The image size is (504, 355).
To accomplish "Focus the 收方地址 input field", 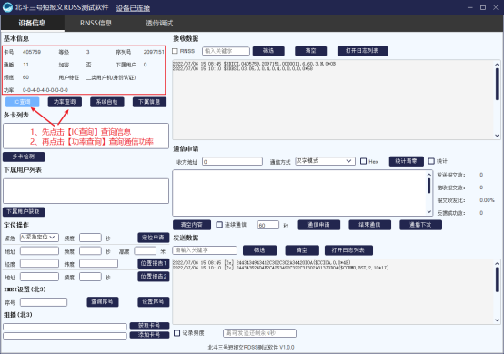I will click(x=232, y=161).
